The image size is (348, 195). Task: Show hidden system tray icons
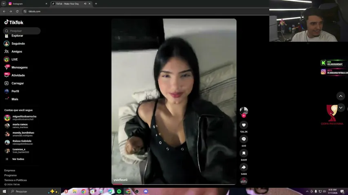pyautogui.click(x=307, y=191)
